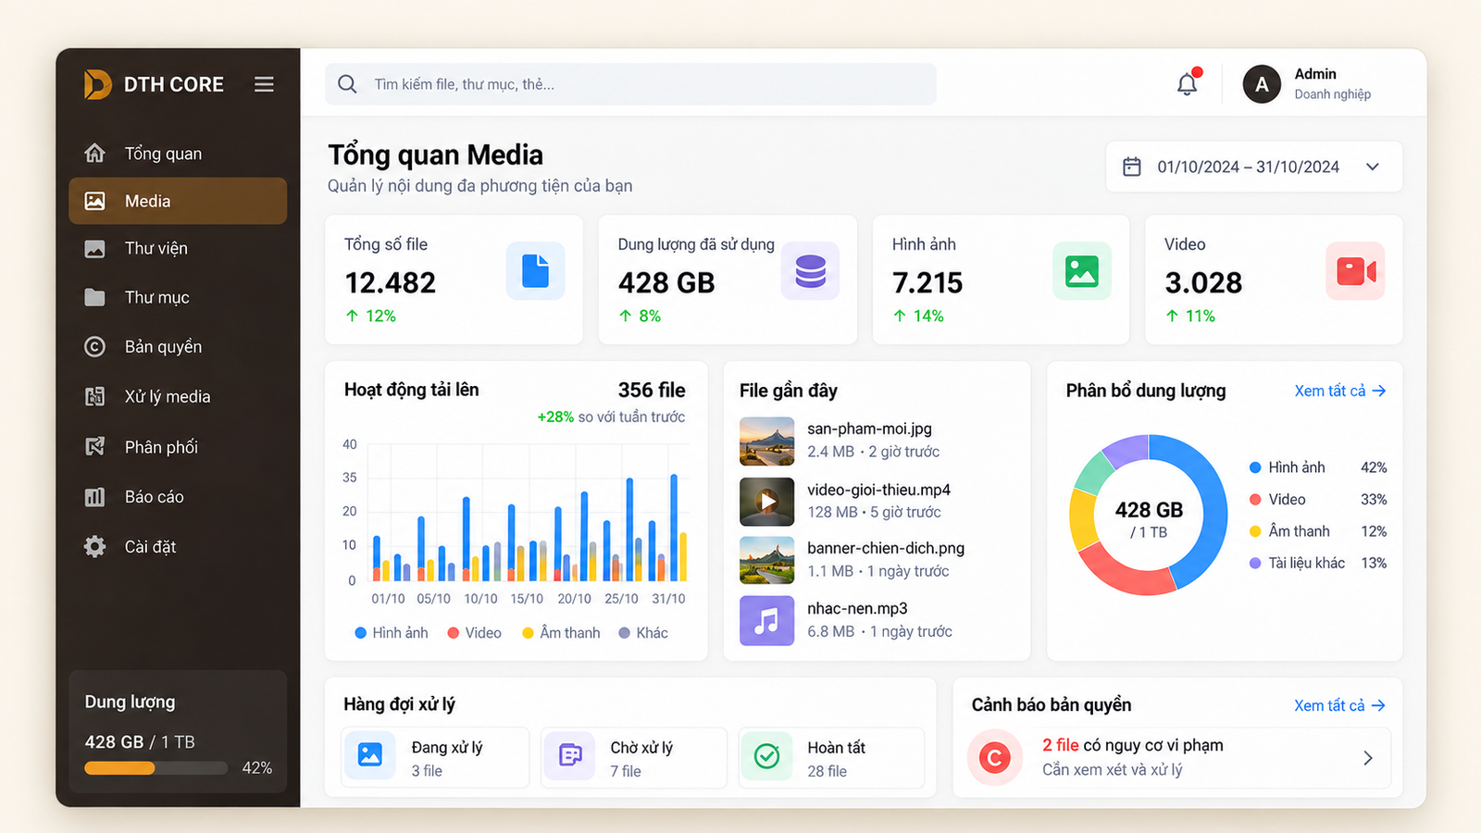Click the sidebar storage progress bar

click(x=156, y=768)
